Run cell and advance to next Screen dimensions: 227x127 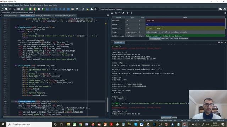pos(35,9)
